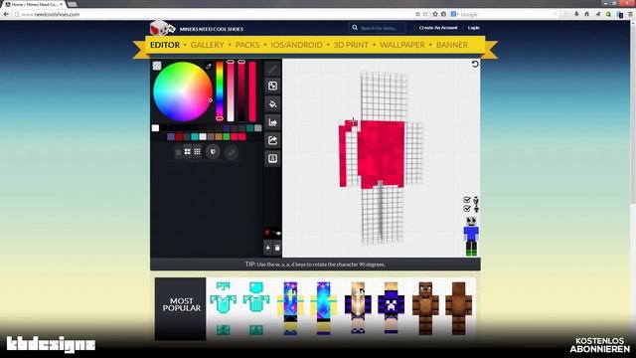Click the 3x3 grid brush size icon
Viewport: 636px width, 358px height.
coord(197,152)
